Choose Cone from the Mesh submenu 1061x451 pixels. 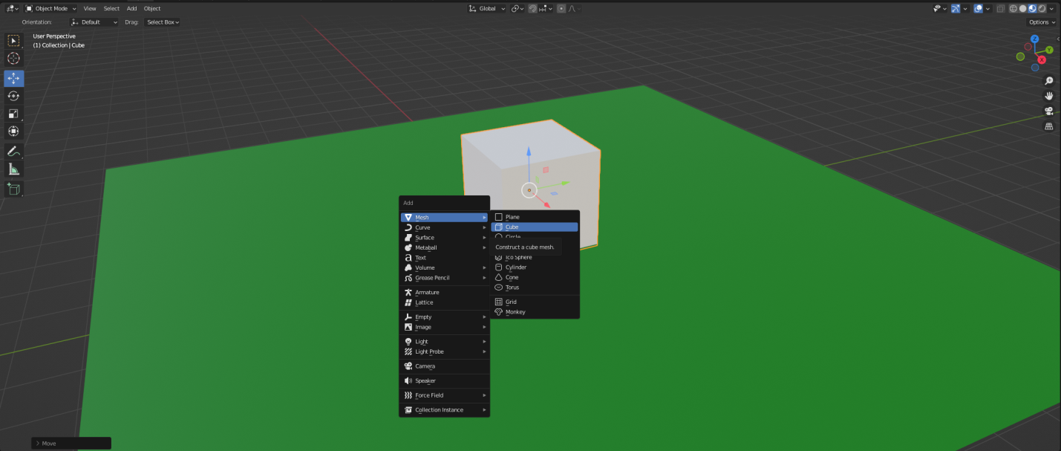coord(535,277)
